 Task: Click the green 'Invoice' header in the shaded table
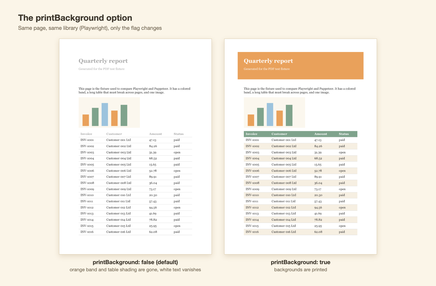point(251,134)
